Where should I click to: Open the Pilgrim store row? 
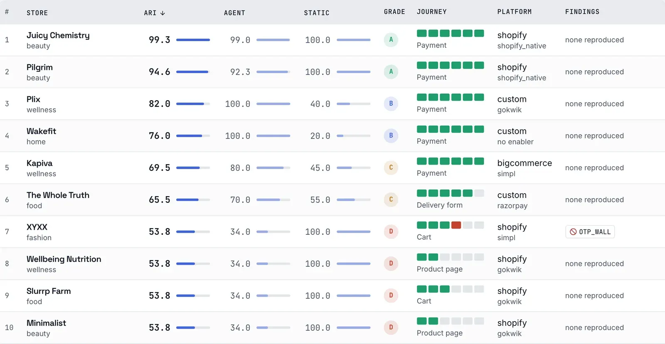tap(332, 72)
